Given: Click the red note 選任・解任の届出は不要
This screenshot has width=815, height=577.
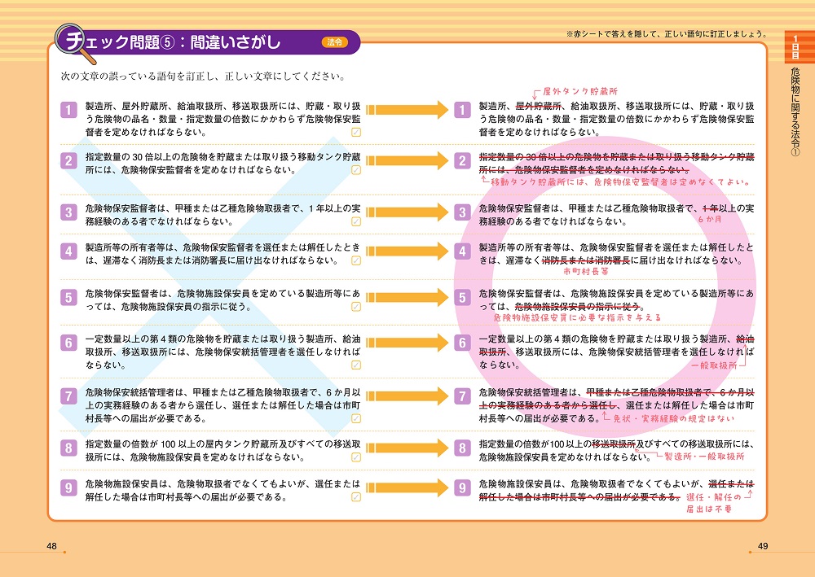Looking at the screenshot, I should pos(713,503).
